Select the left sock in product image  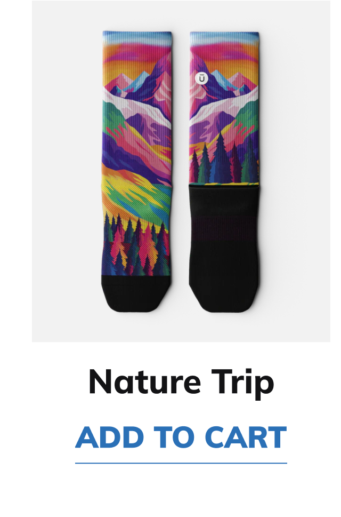(x=136, y=171)
